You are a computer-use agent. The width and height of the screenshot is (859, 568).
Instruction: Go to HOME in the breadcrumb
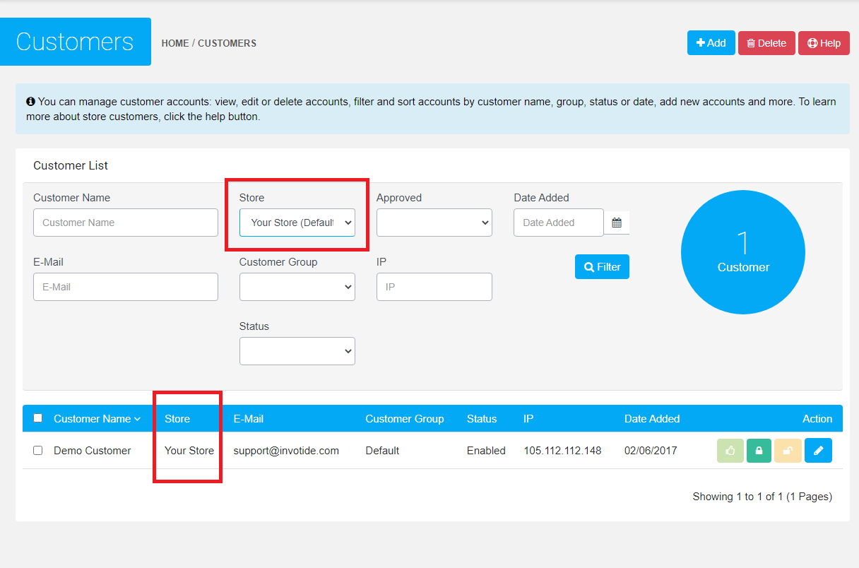174,43
